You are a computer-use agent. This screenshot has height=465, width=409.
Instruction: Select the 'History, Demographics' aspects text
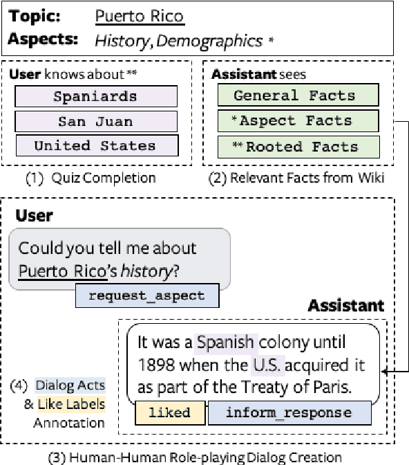pos(179,42)
